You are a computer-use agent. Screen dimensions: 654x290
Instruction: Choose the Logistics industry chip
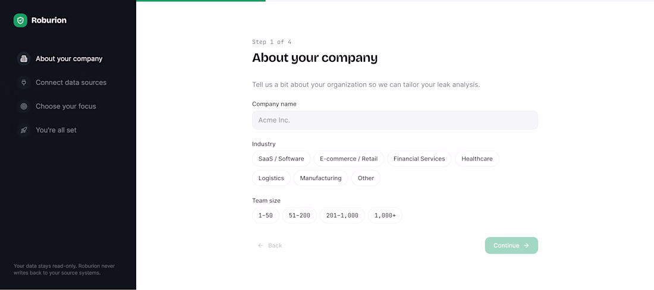[x=271, y=178]
